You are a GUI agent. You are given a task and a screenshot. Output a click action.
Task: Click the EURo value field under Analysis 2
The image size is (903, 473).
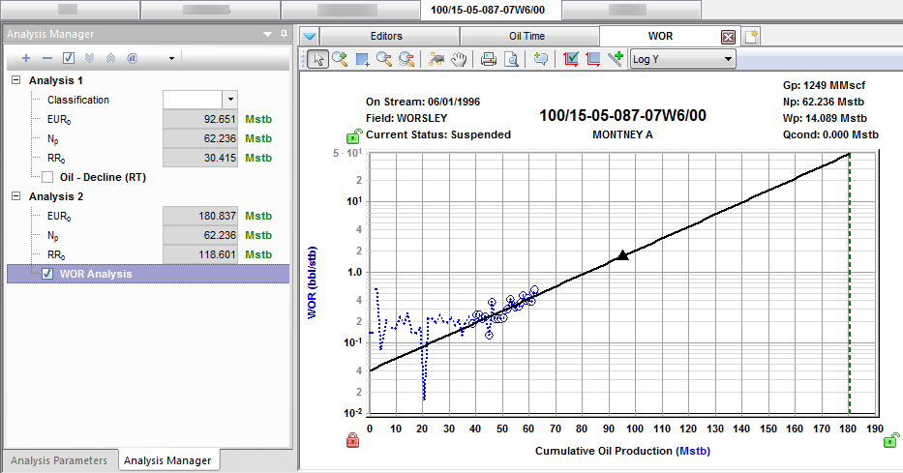[x=200, y=216]
